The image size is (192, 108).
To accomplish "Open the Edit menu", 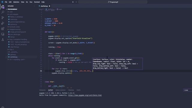I will [x=10, y=2].
